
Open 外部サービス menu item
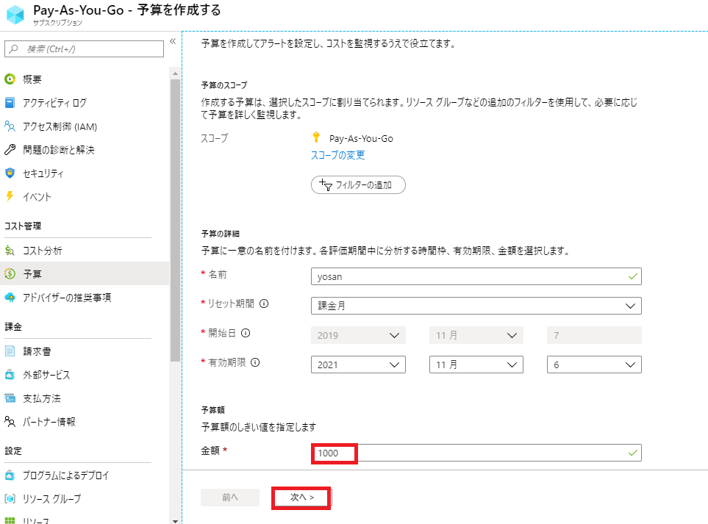tap(85, 375)
